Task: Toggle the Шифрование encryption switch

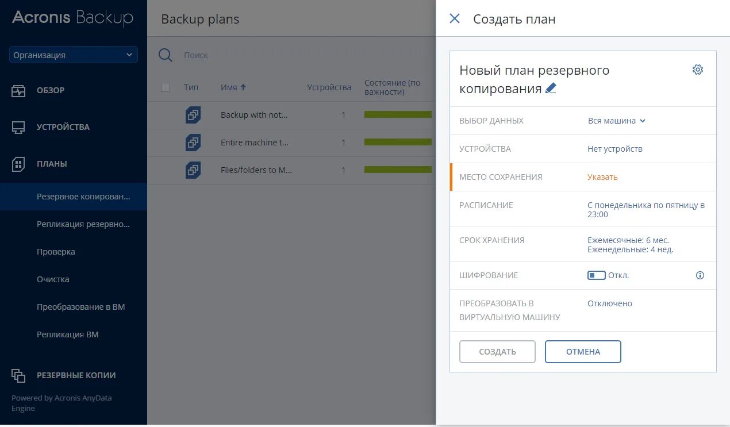Action: (596, 275)
